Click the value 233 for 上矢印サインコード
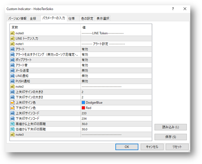This screenshot has width=202, height=164. pos(116,113)
